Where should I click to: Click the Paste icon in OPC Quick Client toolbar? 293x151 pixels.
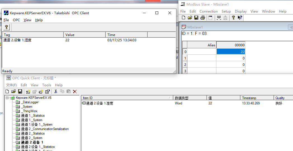coord(68,91)
